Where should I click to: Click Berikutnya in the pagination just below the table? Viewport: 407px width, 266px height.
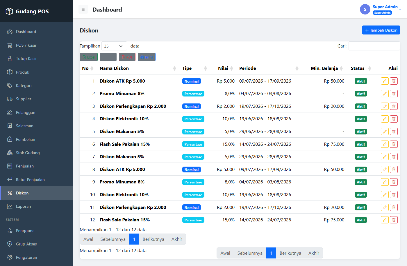tap(153, 239)
